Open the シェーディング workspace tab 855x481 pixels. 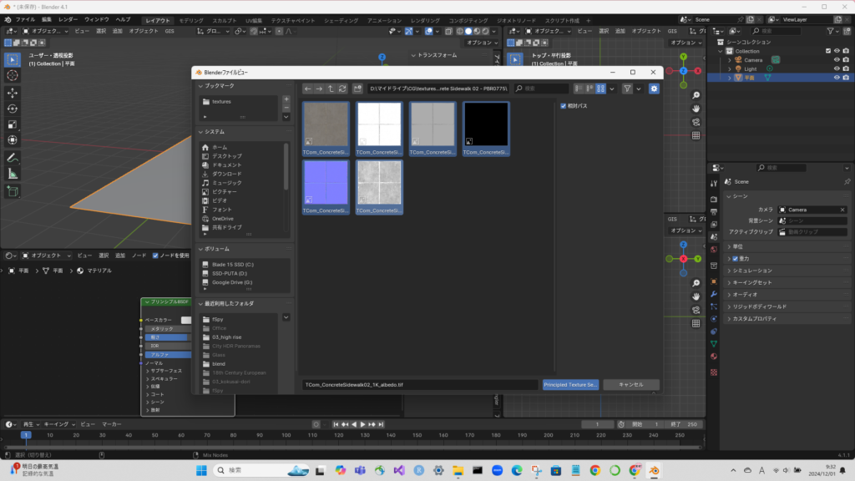pyautogui.click(x=340, y=19)
